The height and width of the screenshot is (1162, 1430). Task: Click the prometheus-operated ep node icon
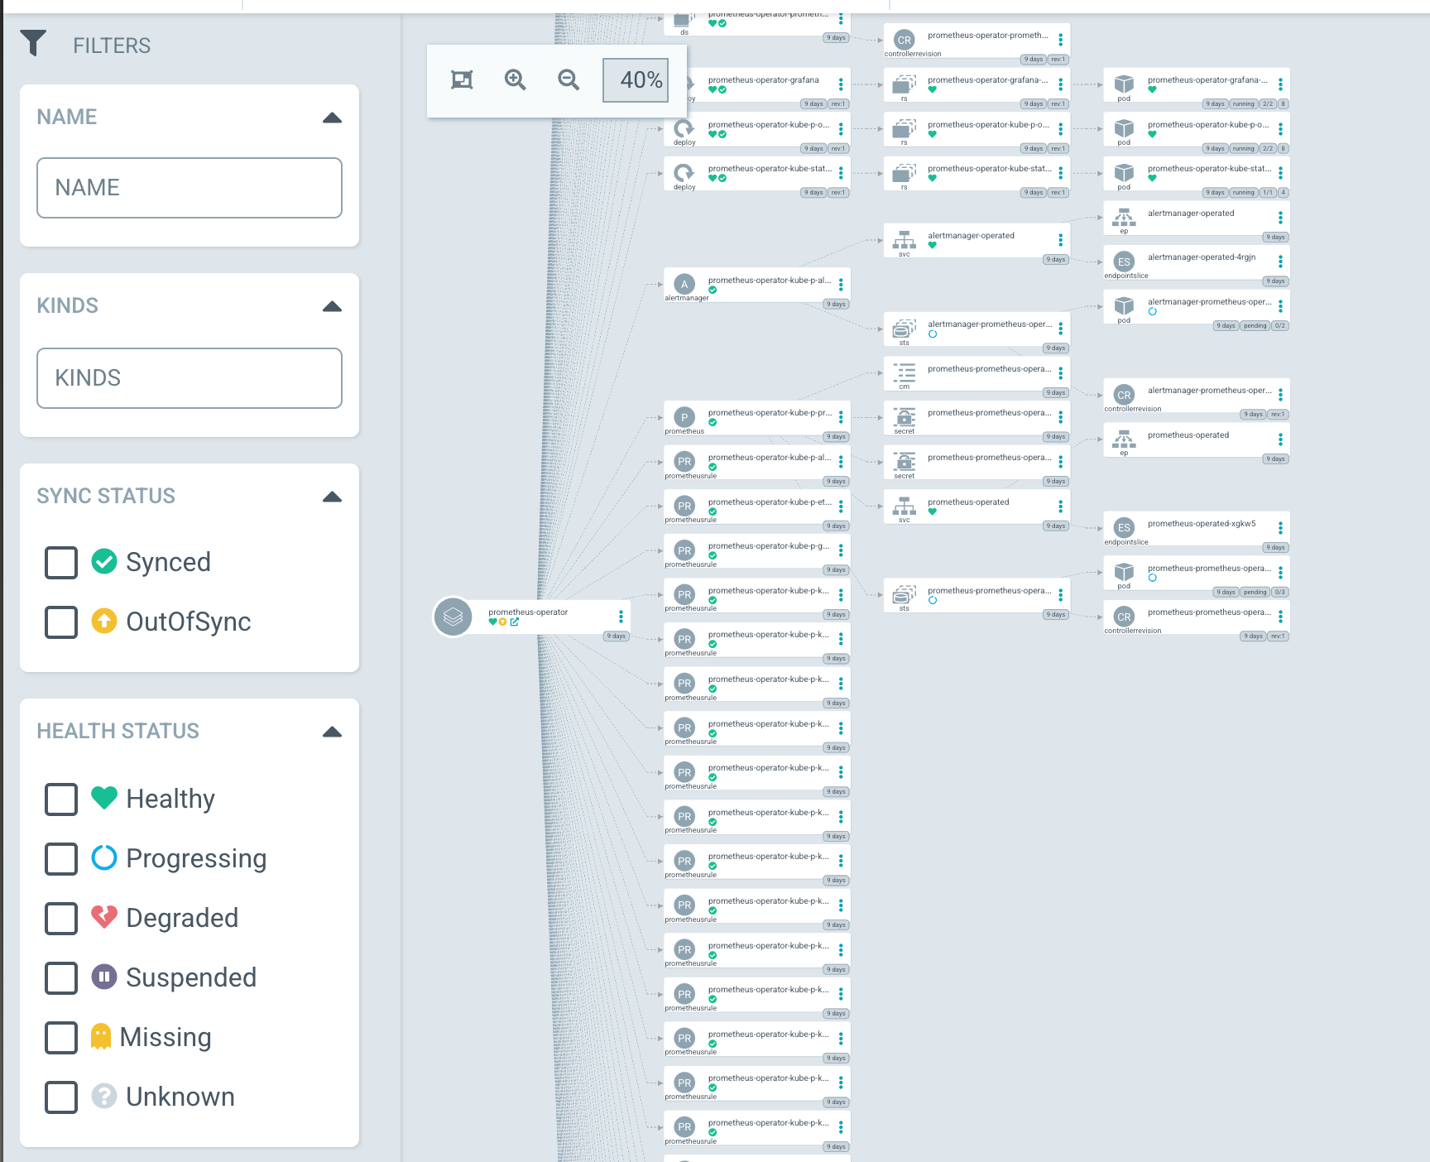(1124, 439)
